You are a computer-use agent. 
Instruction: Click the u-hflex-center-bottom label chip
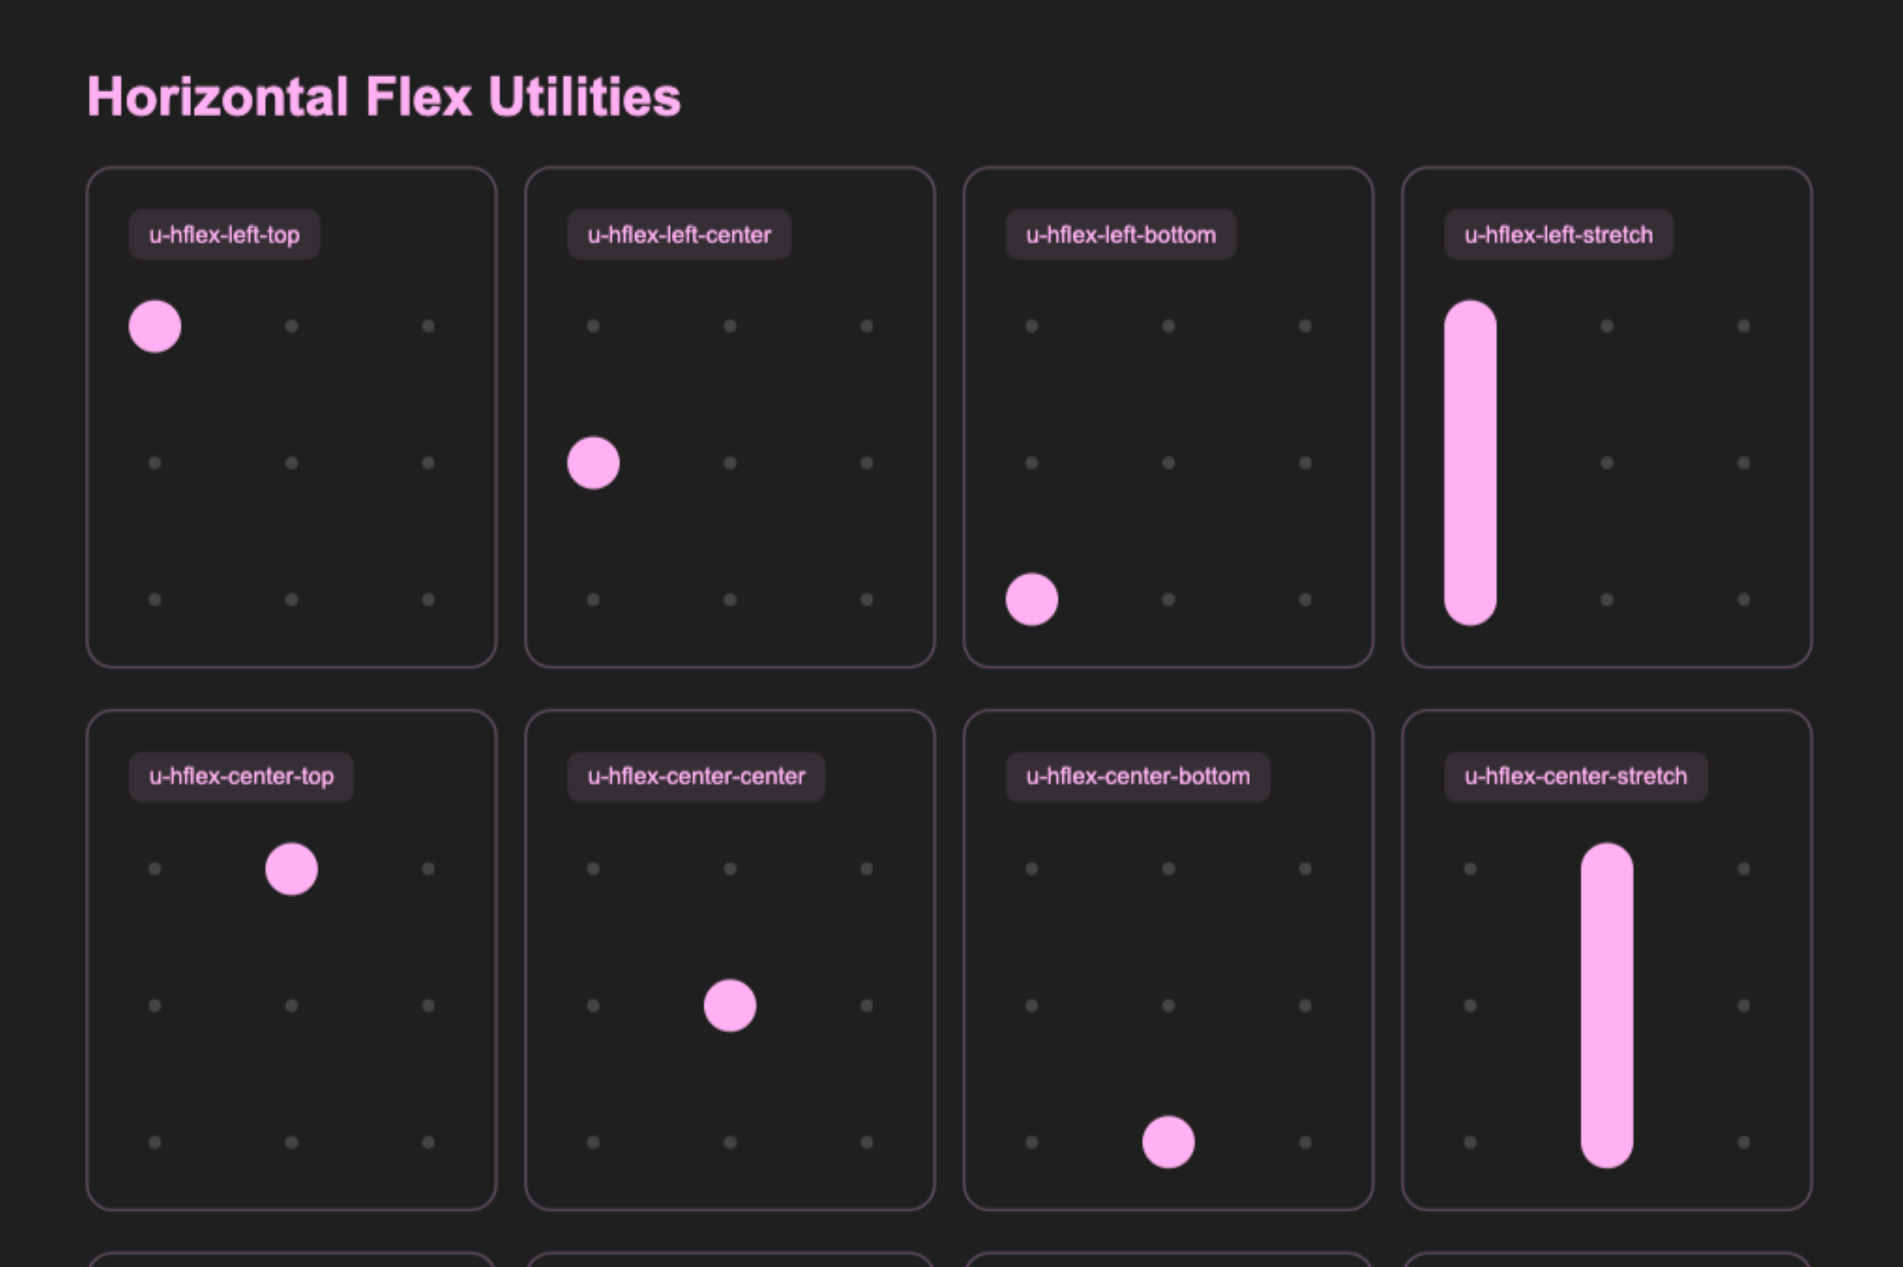click(x=1137, y=776)
